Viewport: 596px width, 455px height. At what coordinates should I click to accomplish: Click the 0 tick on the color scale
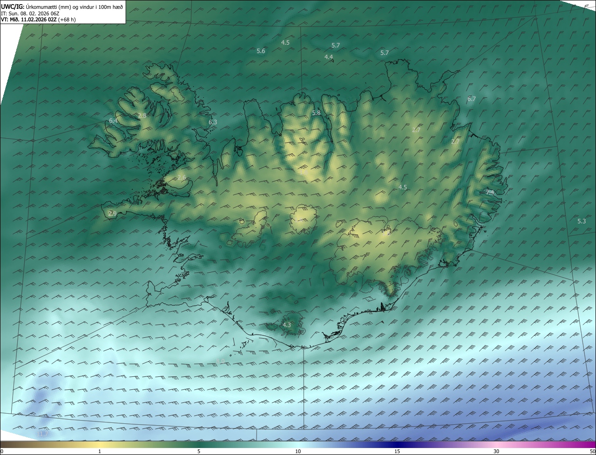[2, 451]
